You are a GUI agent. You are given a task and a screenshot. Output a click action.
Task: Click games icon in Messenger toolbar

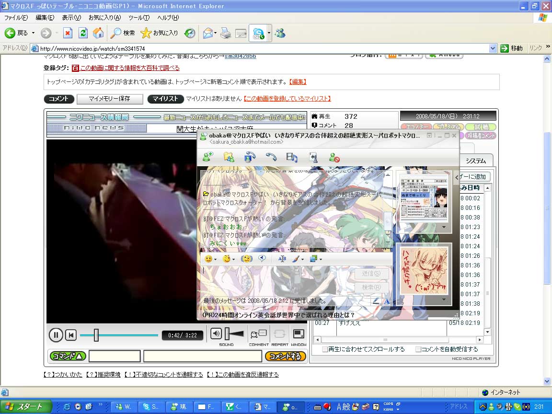[x=313, y=157]
